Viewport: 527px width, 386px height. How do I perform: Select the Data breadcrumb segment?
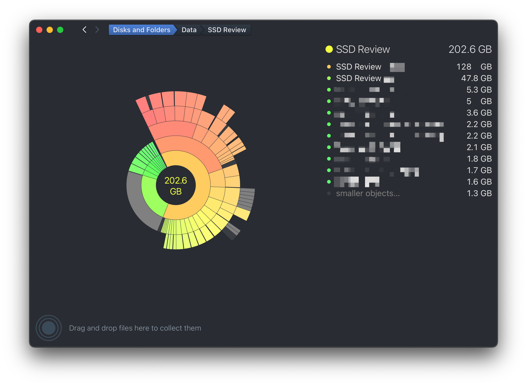189,30
